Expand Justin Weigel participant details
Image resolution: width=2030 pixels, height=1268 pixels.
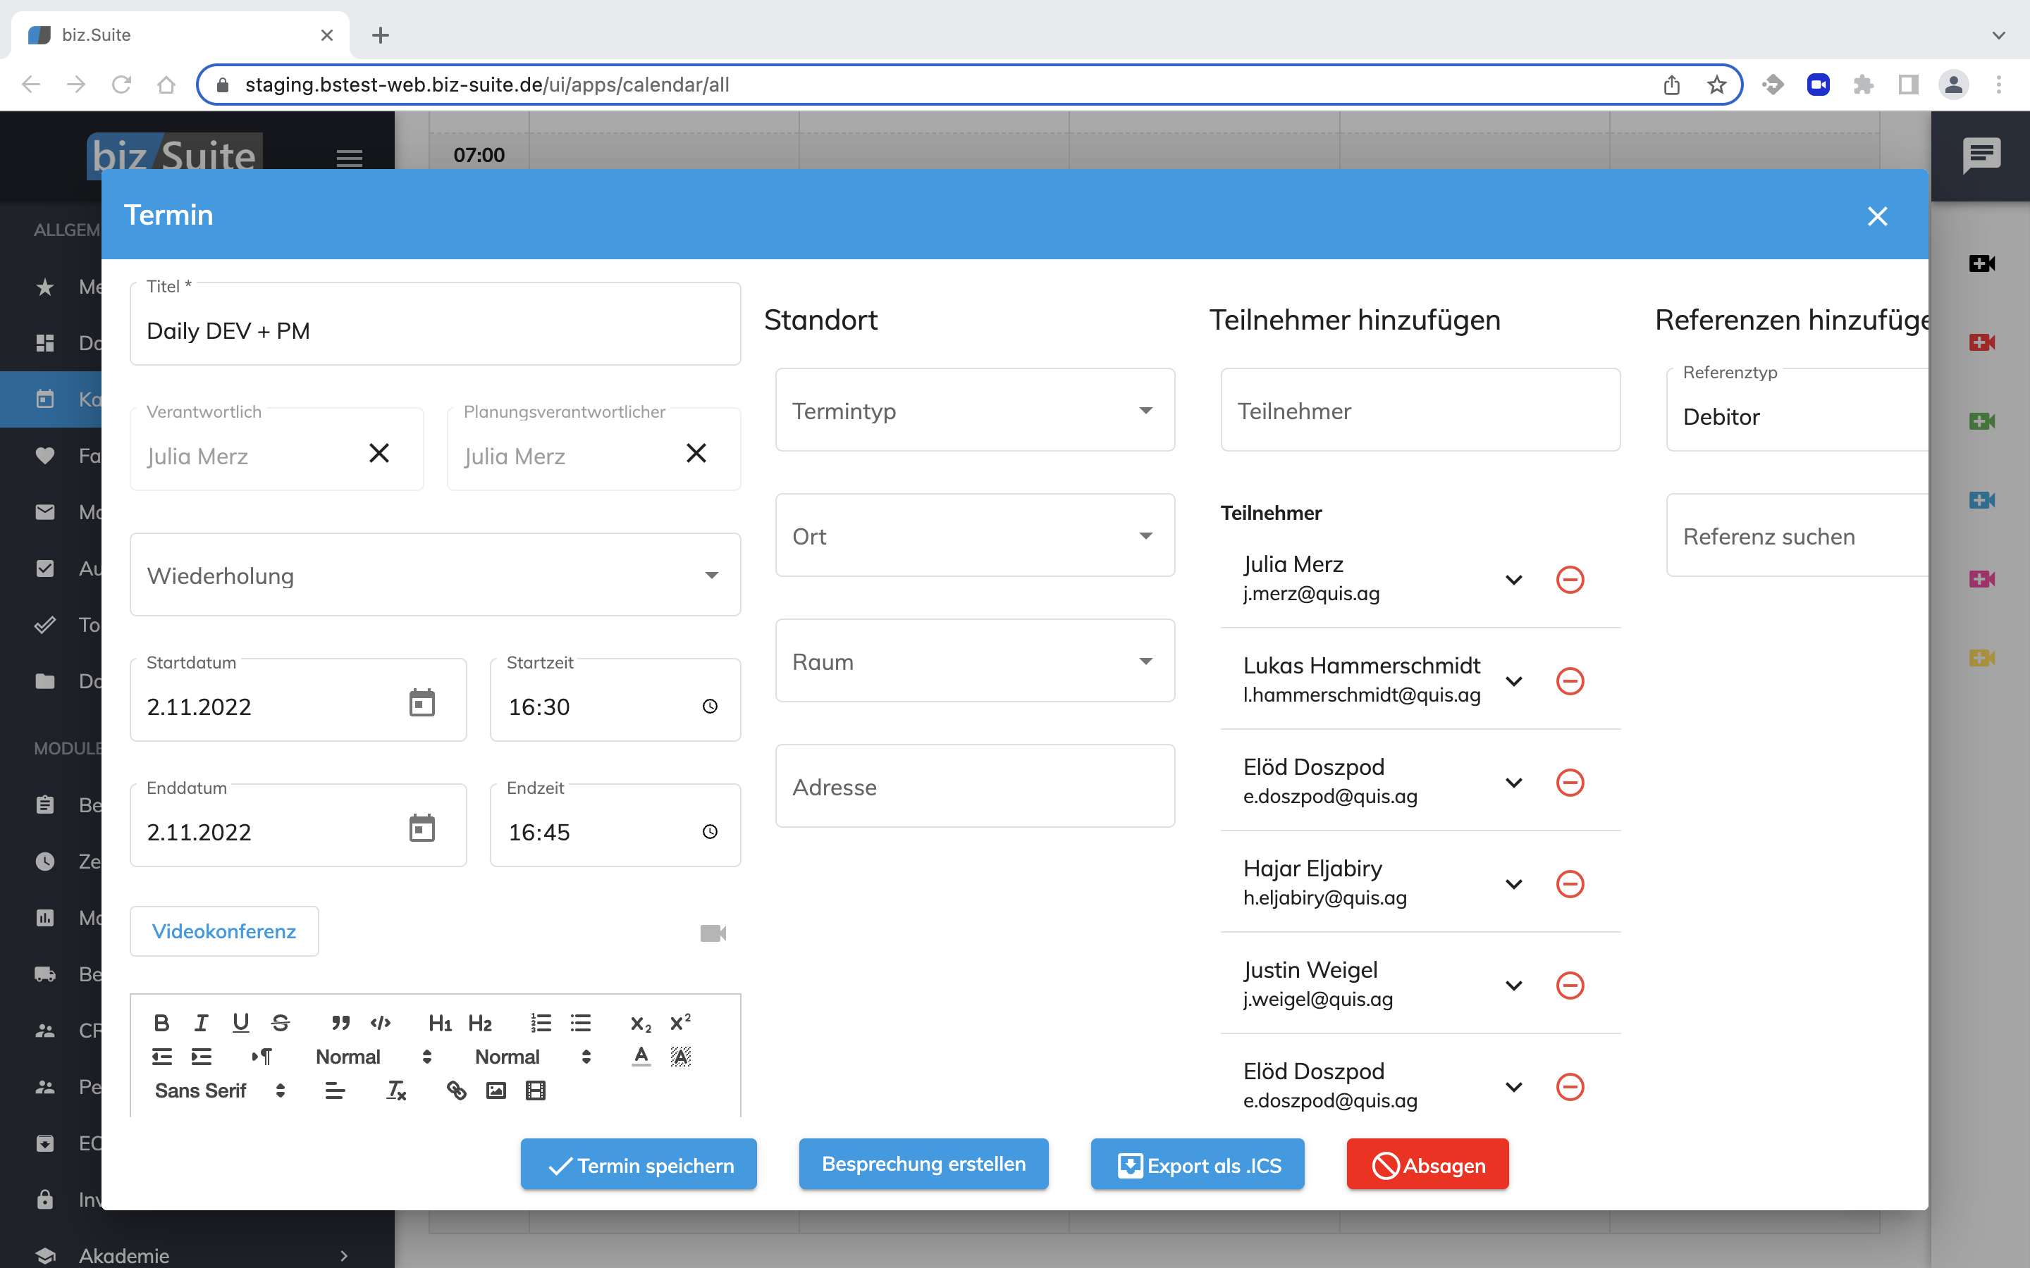tap(1514, 986)
